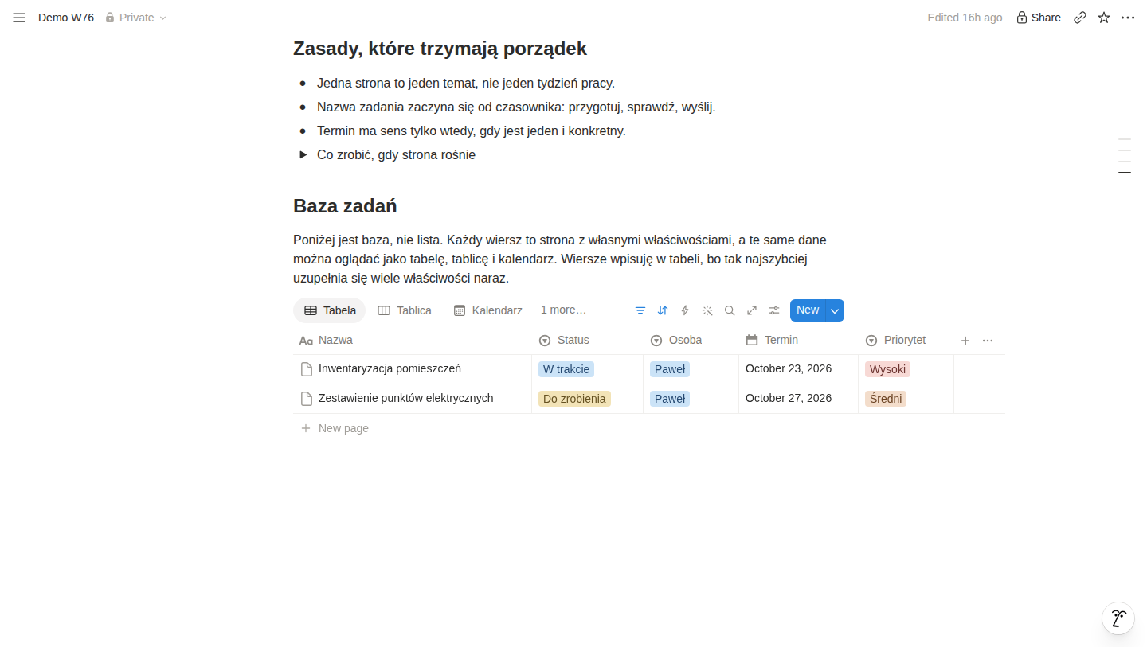Switch to the Tabela view tab

click(x=330, y=310)
